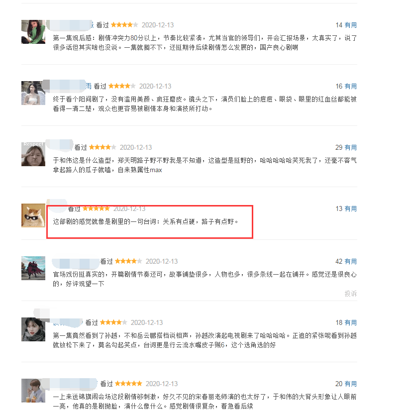Screen dimensions: 412x413
Task: Click four-star rating of the first review
Action: (124, 25)
